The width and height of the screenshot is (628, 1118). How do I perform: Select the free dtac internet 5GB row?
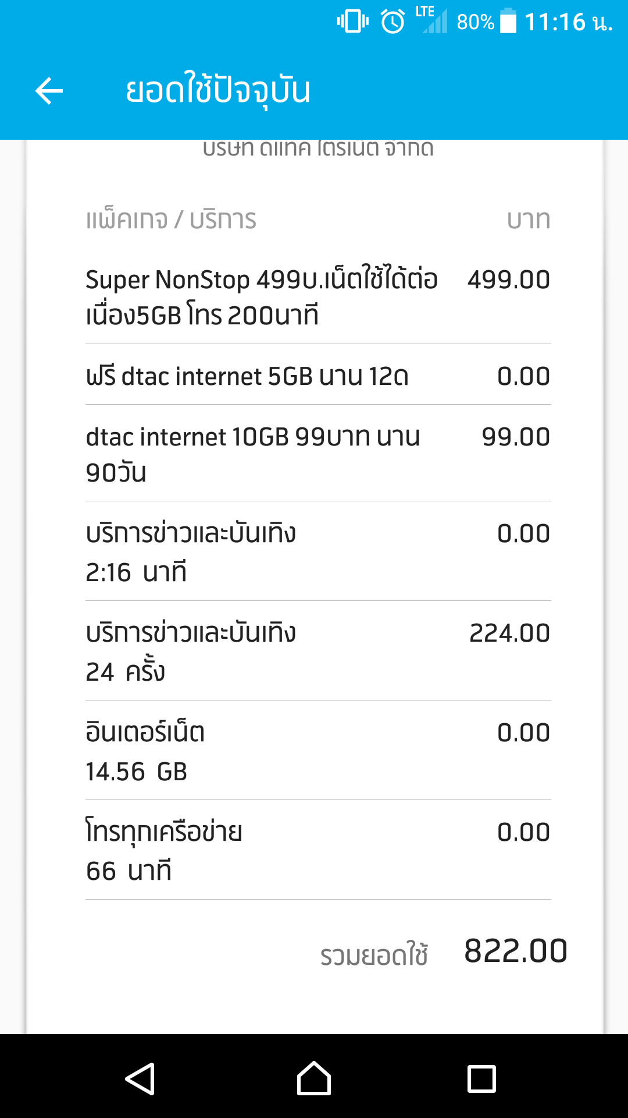[317, 376]
